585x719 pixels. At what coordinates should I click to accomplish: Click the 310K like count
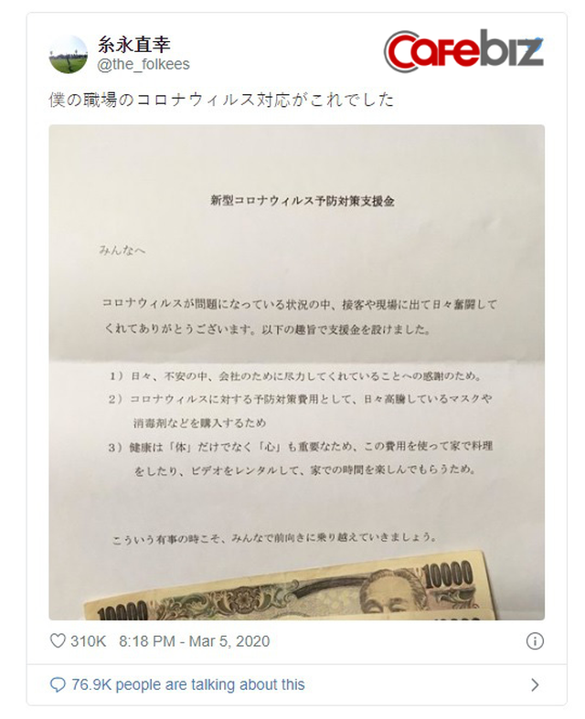[x=88, y=641]
